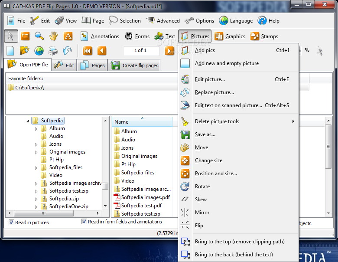The height and width of the screenshot is (262, 338).
Task: Open the Help menu
Action: point(269,21)
